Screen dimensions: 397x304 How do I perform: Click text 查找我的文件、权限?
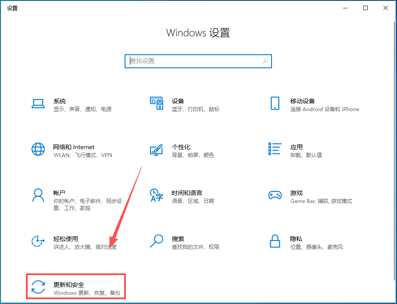pyautogui.click(x=196, y=247)
